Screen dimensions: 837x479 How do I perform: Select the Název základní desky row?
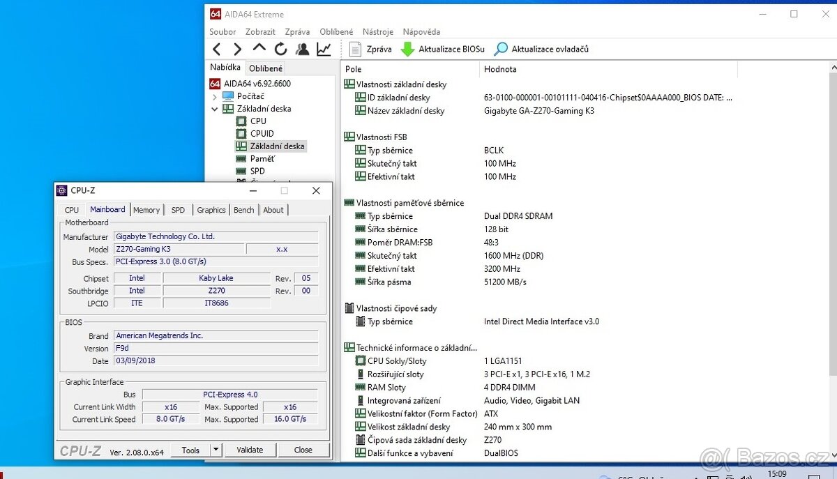(474, 111)
